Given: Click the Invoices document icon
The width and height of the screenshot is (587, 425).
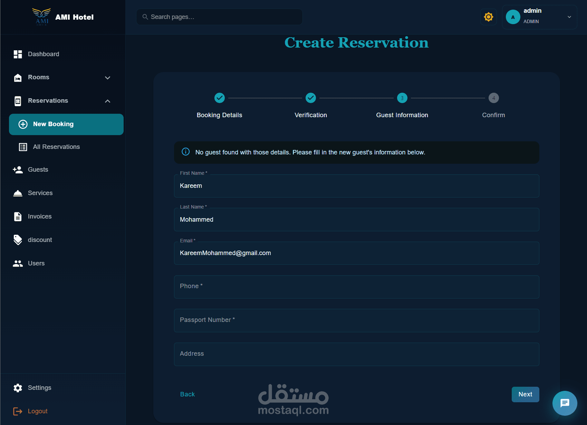Looking at the screenshot, I should 18,216.
